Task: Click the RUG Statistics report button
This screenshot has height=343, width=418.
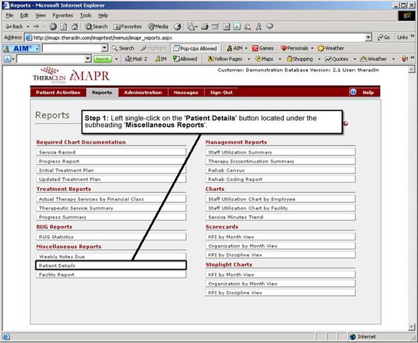Action: [111, 236]
